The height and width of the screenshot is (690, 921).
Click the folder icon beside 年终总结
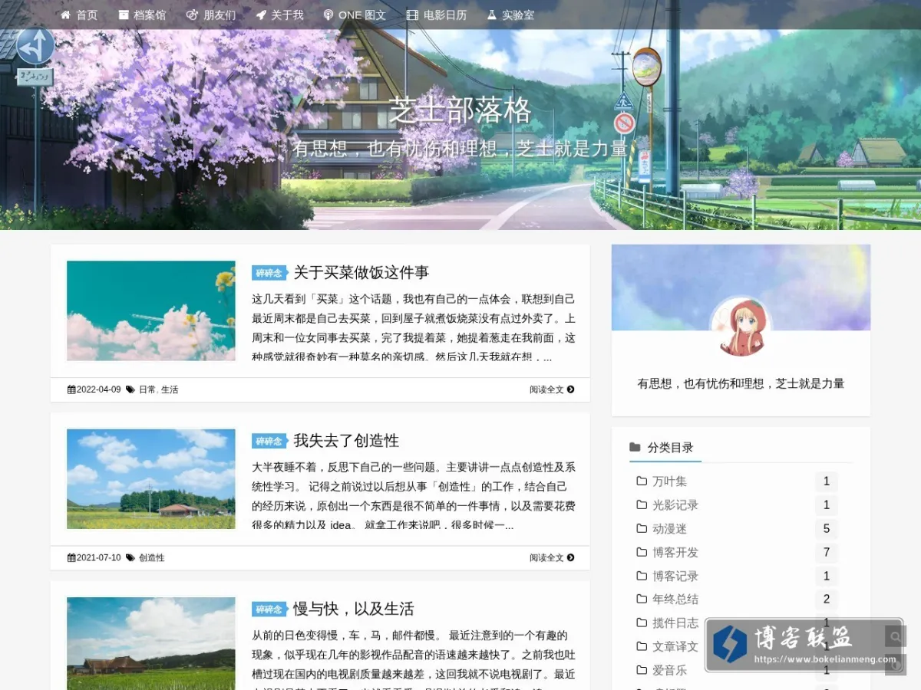(642, 600)
